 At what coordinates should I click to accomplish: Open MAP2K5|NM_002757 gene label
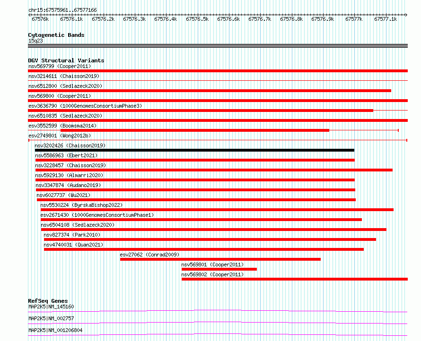click(51, 318)
